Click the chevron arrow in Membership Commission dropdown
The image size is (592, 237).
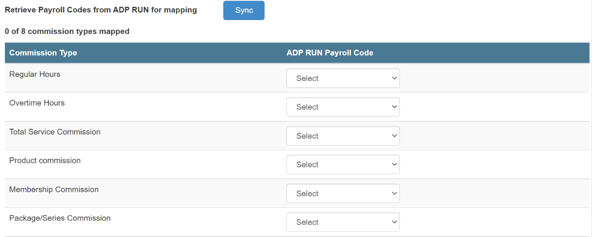click(394, 193)
